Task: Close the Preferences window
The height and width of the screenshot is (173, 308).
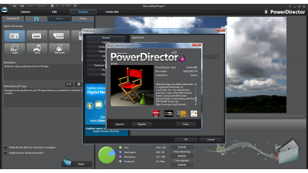Action: pos(221,30)
